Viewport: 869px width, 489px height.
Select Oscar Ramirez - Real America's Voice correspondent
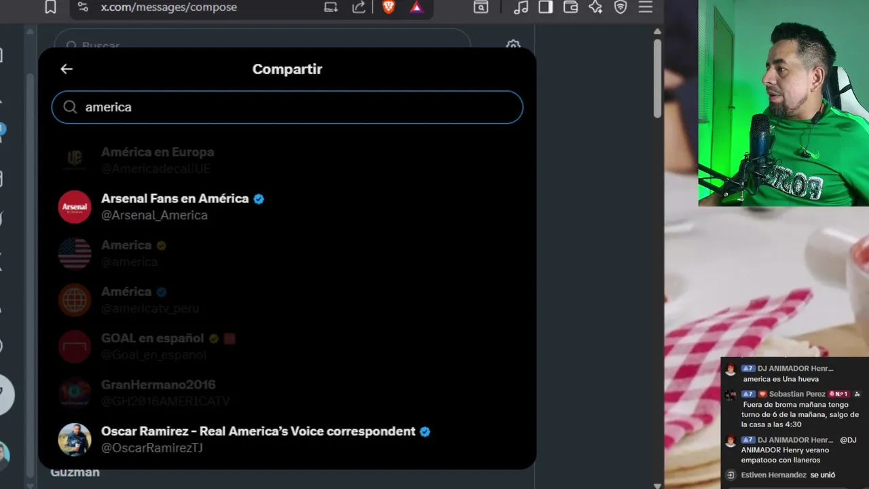(287, 439)
